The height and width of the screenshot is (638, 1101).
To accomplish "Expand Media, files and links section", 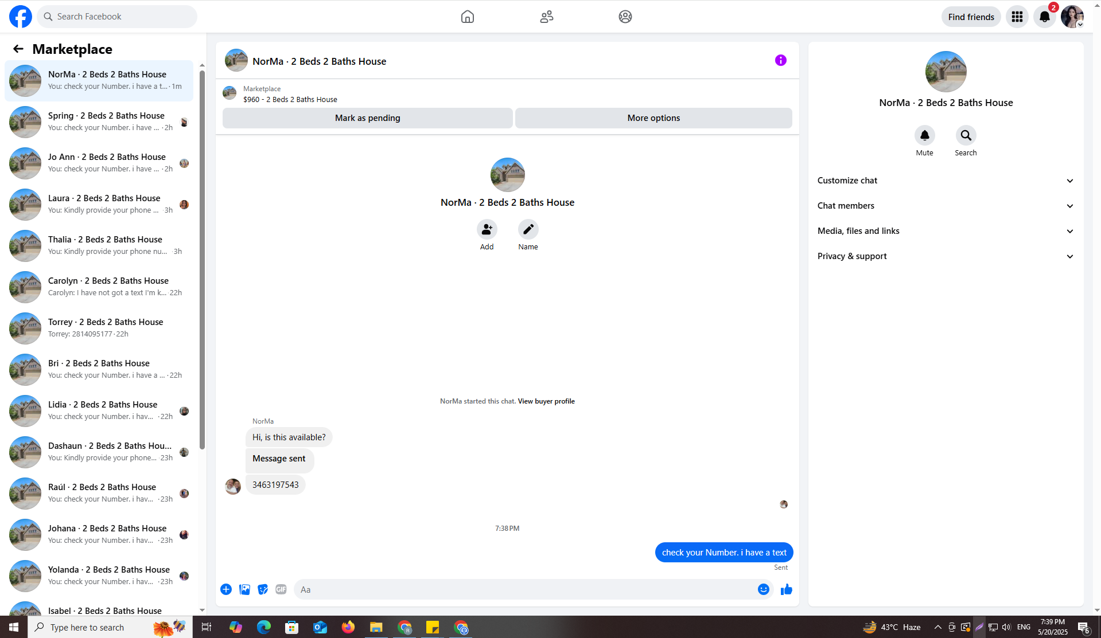I will pos(946,231).
